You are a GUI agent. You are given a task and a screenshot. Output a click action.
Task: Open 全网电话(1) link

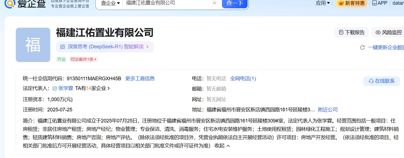click(243, 79)
